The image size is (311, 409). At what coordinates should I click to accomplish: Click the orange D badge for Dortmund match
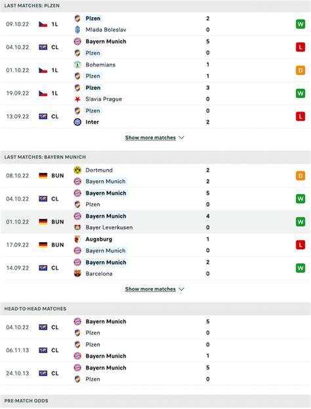coord(301,176)
